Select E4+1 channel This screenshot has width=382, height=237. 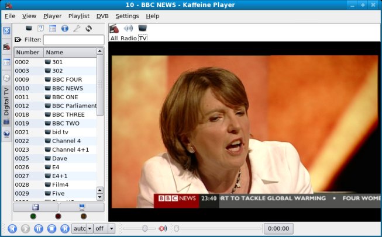point(56,176)
